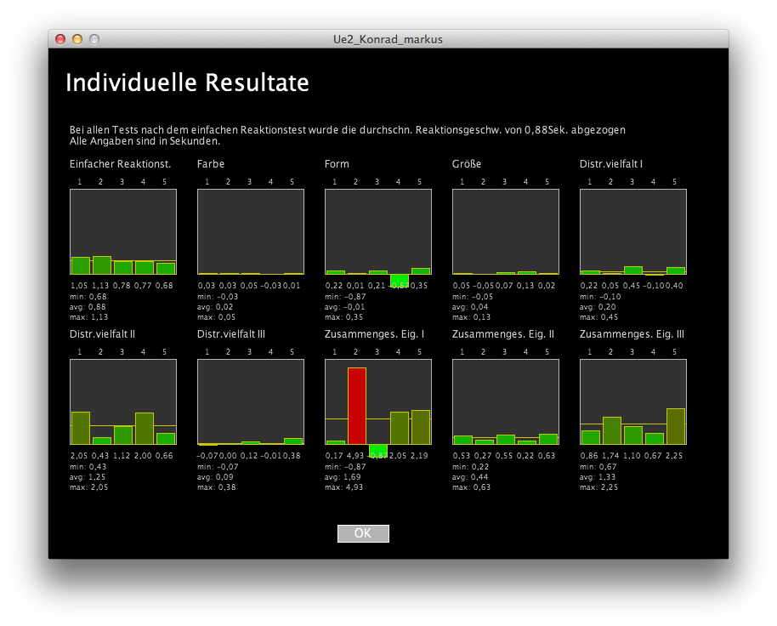Click the OK button
The height and width of the screenshot is (626, 777).
point(363,533)
